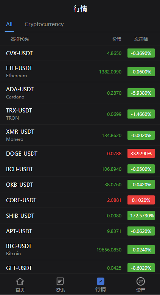Click the GFT-USDT -8.6020% badge
This screenshot has width=160, height=295.
[141, 268]
